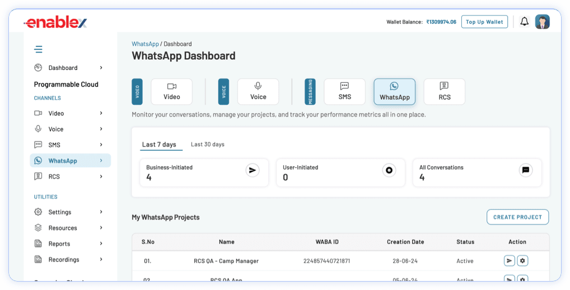Select the Voice channel card
Viewport: 570px width, 290px height.
258,92
